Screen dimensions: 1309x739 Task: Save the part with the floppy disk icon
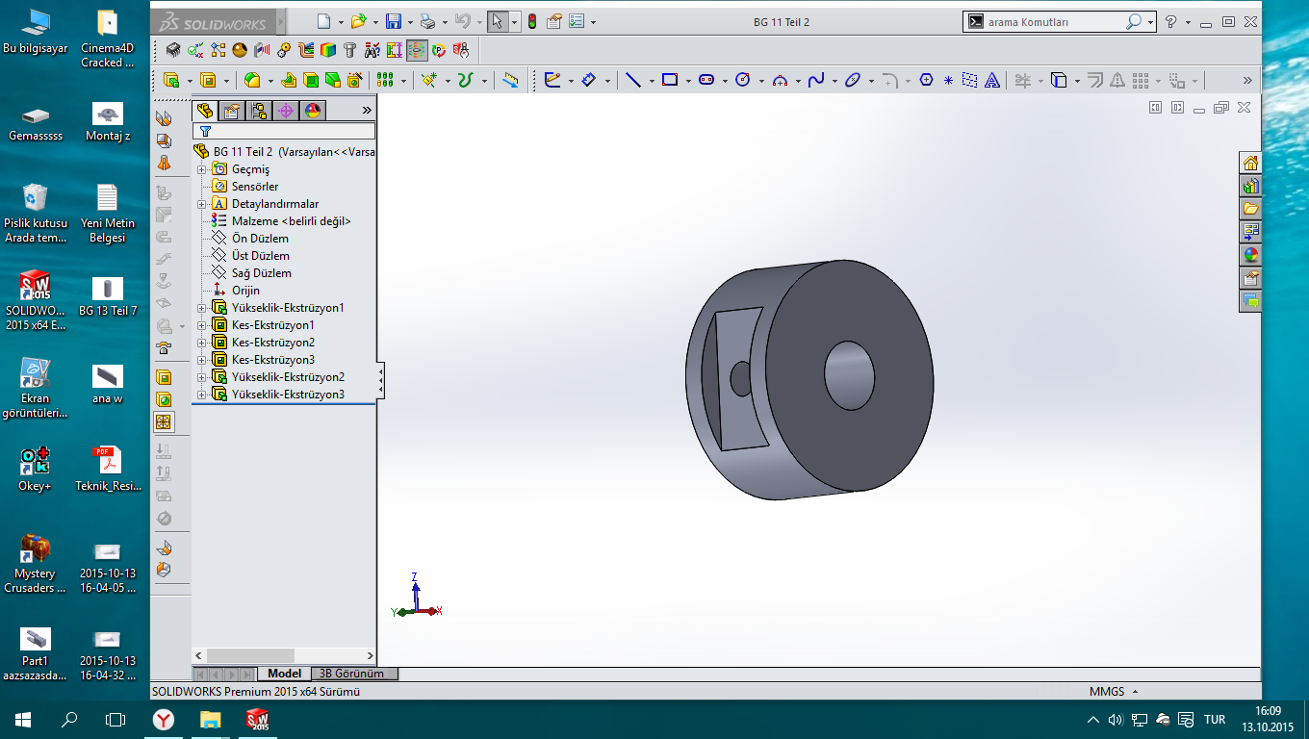coord(393,21)
